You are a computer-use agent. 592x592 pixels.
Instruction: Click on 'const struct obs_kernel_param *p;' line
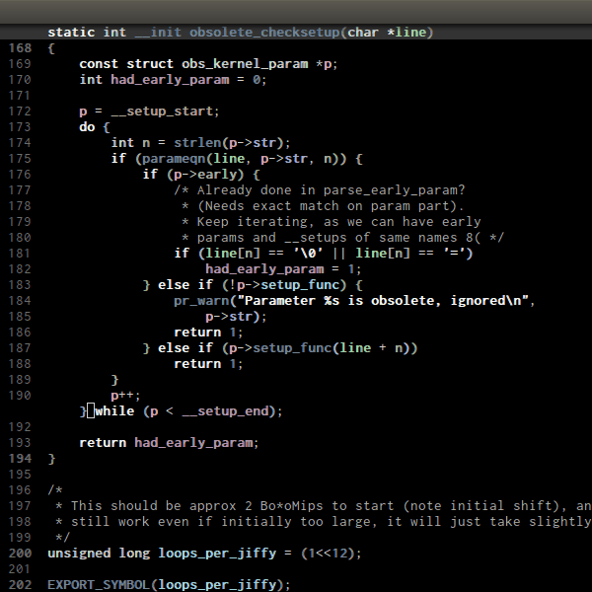[x=208, y=64]
